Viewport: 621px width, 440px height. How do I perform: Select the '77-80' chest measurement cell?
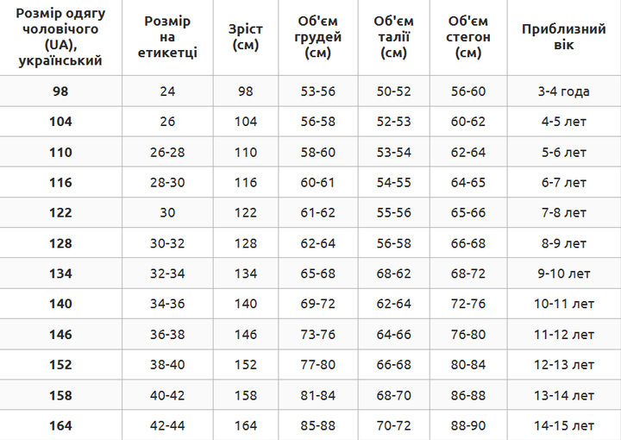pyautogui.click(x=317, y=365)
